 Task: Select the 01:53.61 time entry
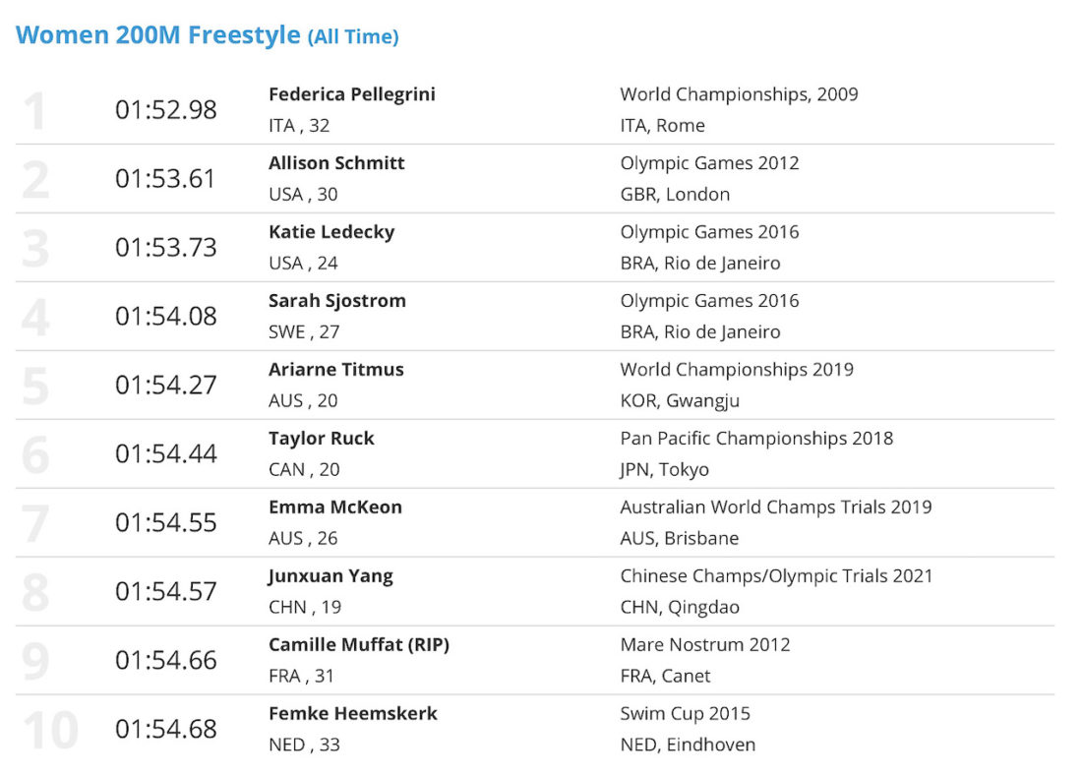165,179
